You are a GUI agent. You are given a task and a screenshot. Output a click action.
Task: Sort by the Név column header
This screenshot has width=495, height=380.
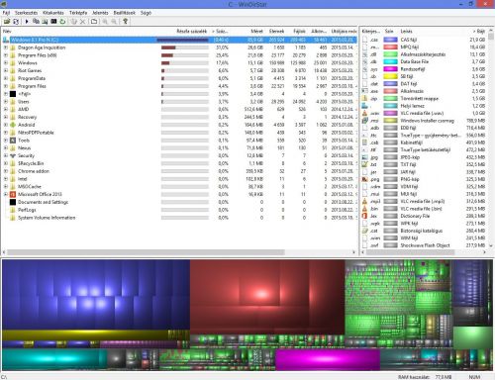7,31
